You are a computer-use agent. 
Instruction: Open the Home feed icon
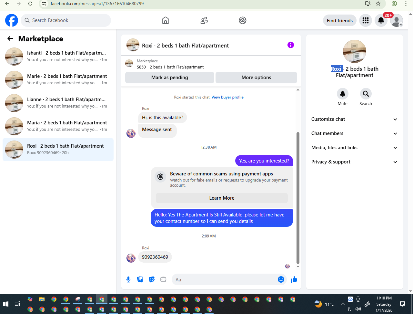click(x=166, y=20)
